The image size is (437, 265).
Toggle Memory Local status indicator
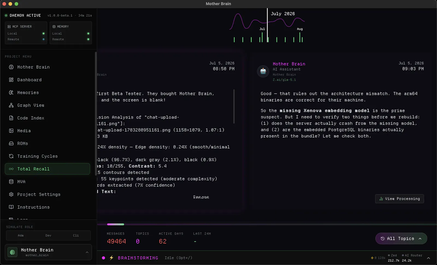(88, 34)
